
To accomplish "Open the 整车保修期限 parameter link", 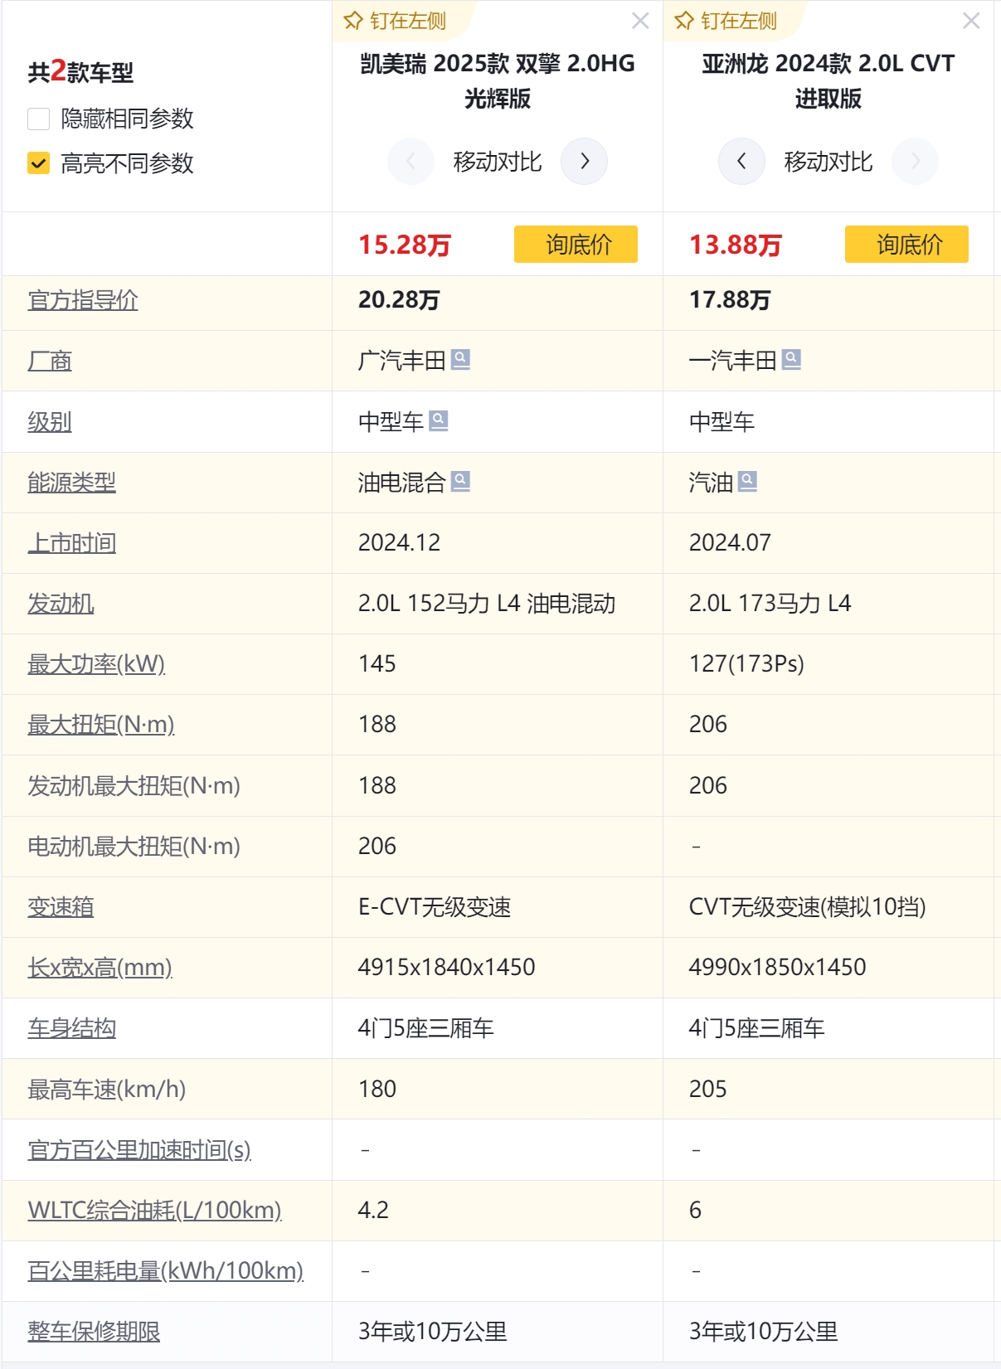I will [94, 1332].
